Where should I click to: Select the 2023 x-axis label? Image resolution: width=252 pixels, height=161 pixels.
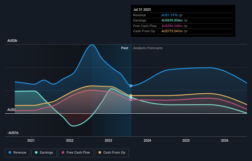coord(108,140)
